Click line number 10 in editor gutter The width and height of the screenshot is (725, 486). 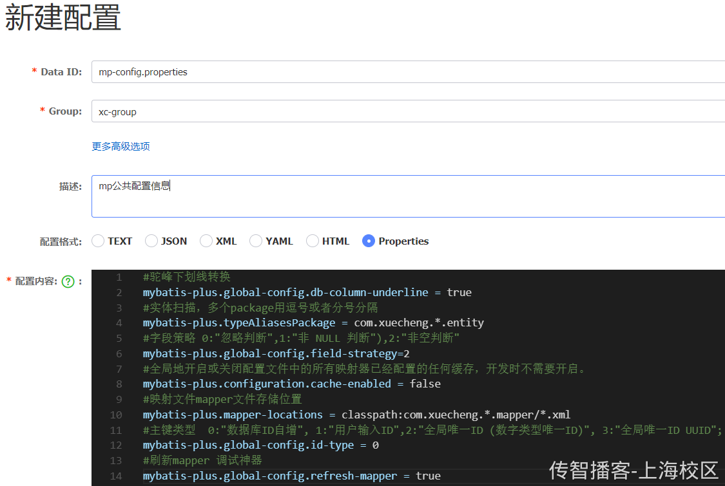click(x=116, y=415)
